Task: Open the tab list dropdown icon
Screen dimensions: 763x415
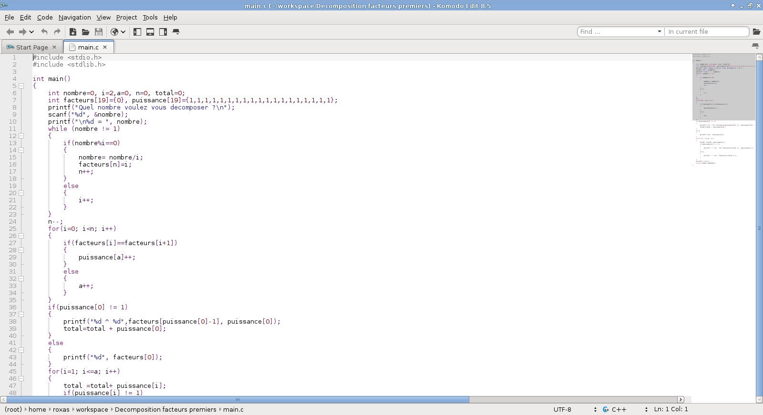Action: 755,46
